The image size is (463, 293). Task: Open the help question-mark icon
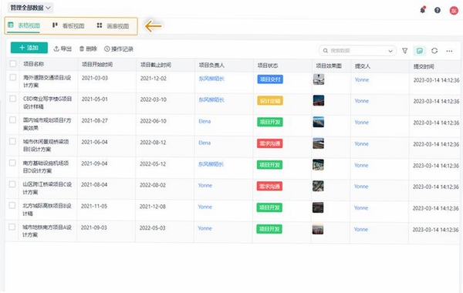pos(438,10)
